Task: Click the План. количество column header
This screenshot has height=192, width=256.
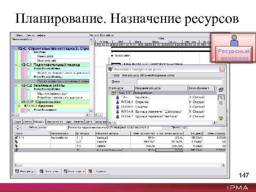Action: (x=143, y=134)
